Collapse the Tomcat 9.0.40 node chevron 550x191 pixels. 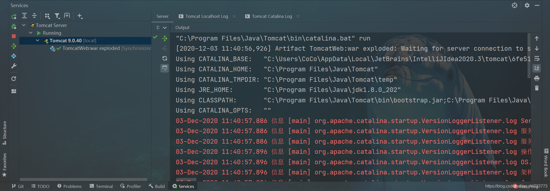38,40
